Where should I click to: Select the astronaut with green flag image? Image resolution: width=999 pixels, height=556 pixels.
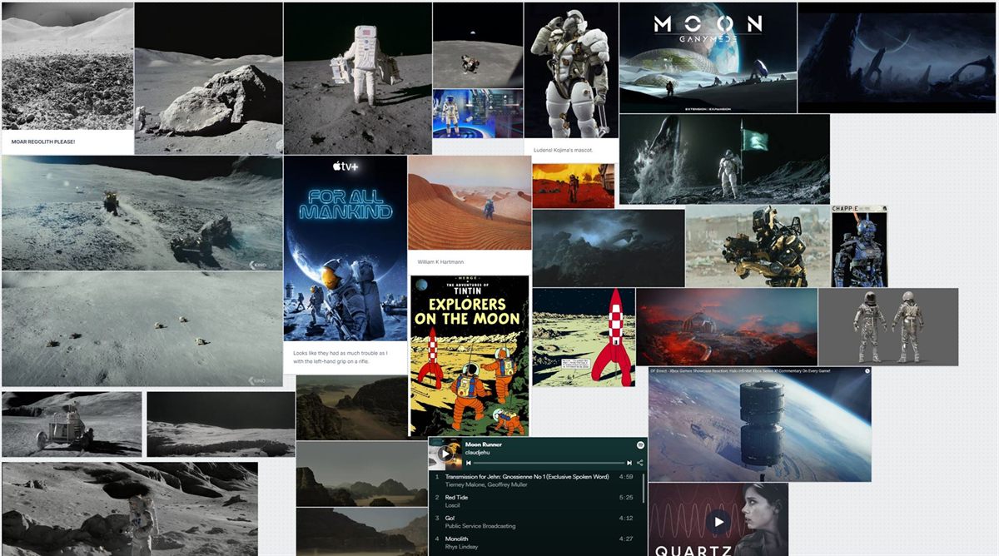(724, 159)
